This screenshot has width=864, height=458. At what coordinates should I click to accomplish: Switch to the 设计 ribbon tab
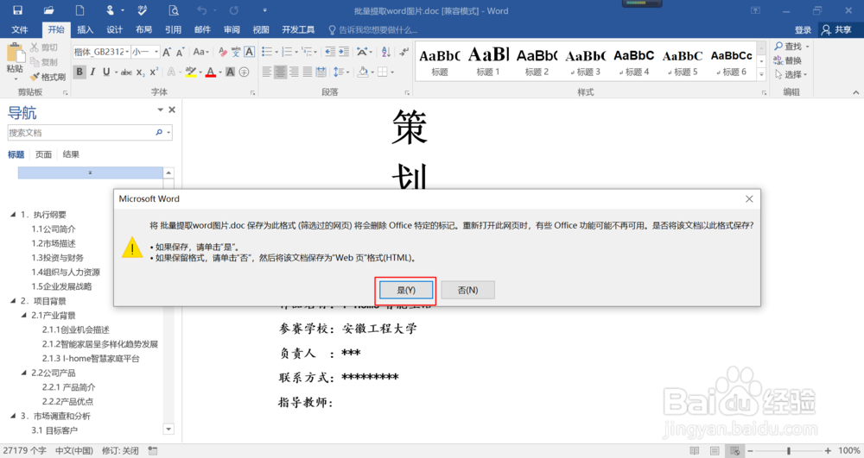(114, 29)
